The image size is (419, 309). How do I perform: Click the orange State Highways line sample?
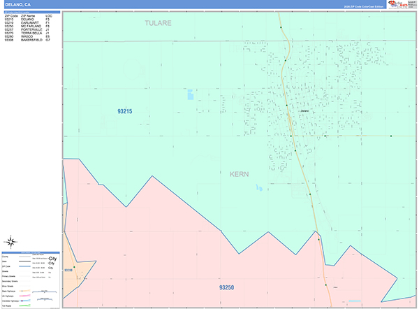24,291
